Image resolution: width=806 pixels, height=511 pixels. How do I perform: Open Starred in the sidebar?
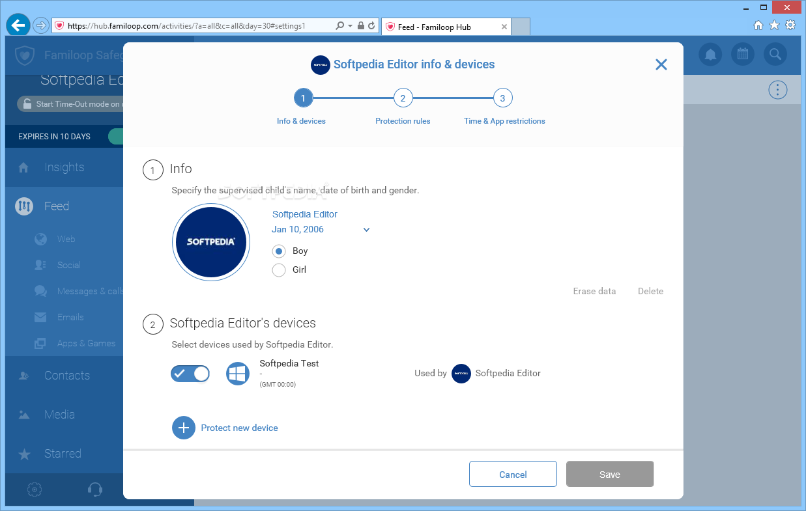(65, 454)
